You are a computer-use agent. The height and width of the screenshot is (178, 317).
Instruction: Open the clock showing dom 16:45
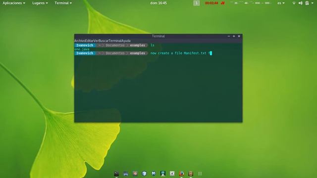[158, 3]
